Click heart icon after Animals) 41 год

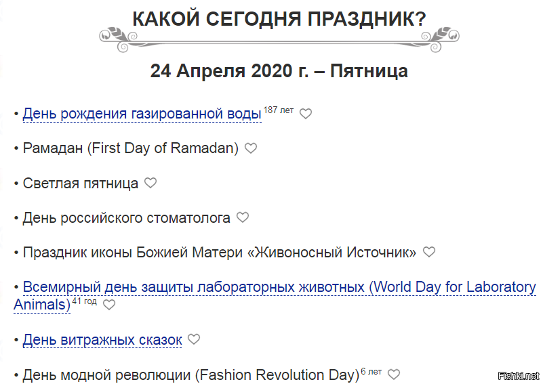point(109,305)
